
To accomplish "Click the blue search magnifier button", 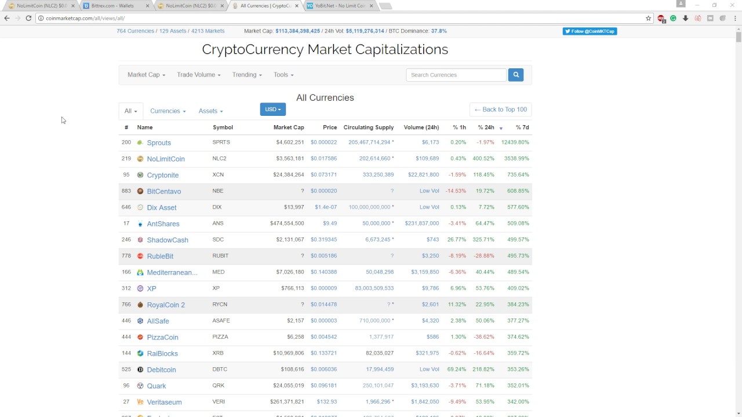I will (515, 75).
